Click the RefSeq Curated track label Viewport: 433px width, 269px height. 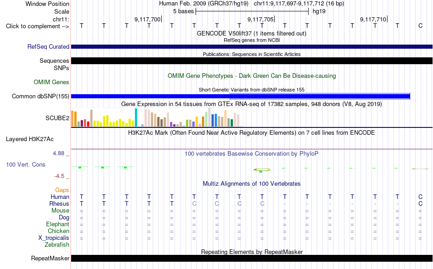(x=48, y=46)
